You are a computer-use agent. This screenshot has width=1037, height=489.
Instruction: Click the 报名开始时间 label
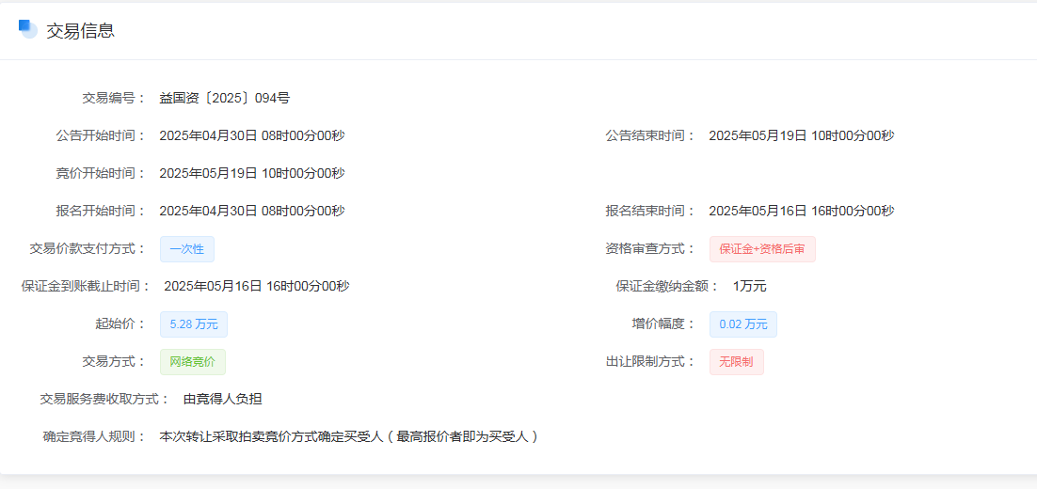(102, 212)
